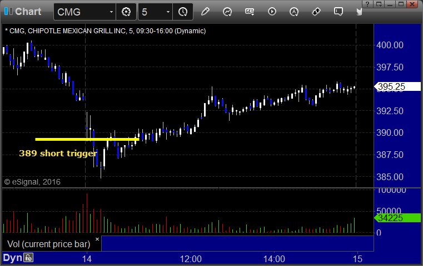Click the 389 short trigger annotation

(x=58, y=154)
